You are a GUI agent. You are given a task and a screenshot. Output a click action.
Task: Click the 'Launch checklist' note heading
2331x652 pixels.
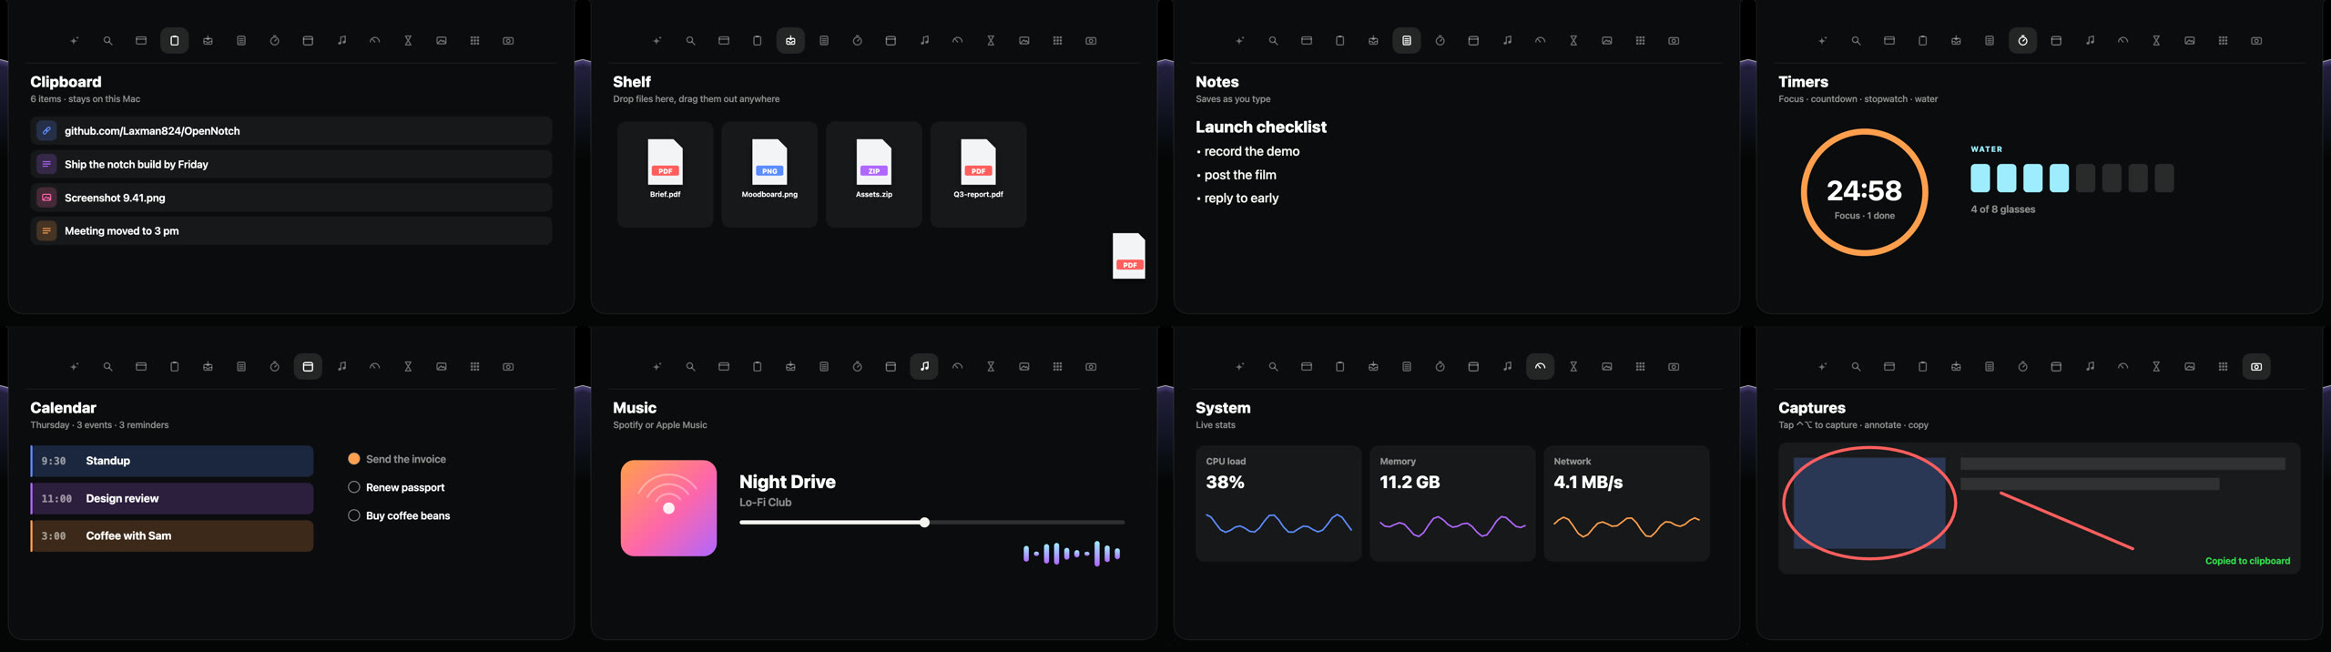pos(1260,127)
